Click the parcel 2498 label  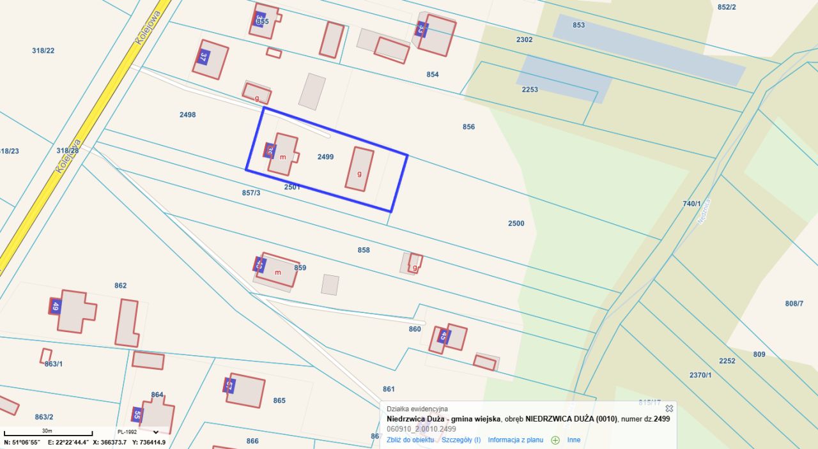pyautogui.click(x=187, y=115)
